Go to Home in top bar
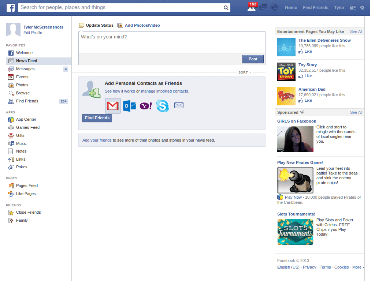The image size is (375, 281). pyautogui.click(x=291, y=8)
